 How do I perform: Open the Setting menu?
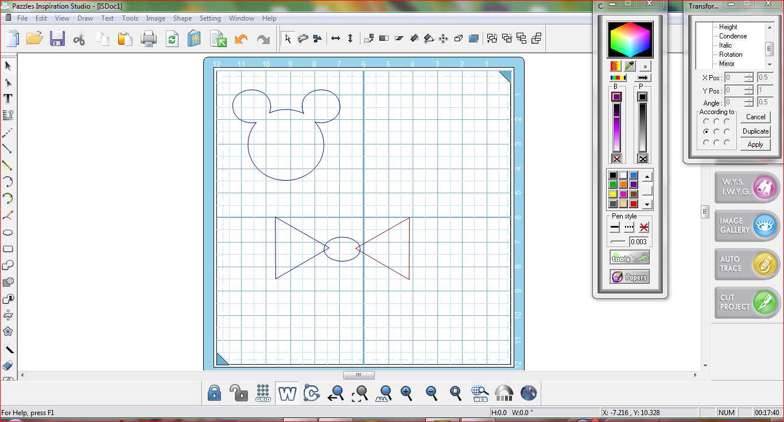tap(210, 18)
